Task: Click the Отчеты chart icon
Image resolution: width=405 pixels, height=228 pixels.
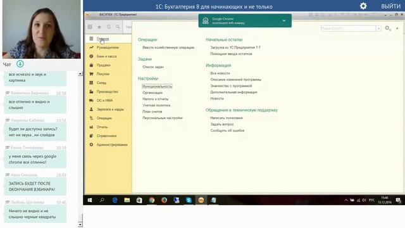Action: [x=91, y=127]
